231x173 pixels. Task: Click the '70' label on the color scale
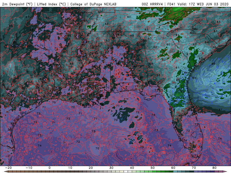click(194, 168)
